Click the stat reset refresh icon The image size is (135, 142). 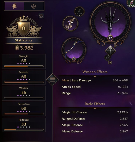tap(41, 16)
